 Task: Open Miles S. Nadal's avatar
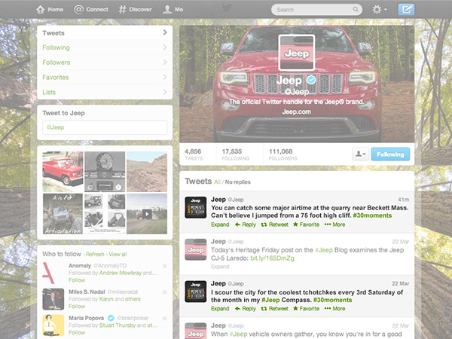53,299
